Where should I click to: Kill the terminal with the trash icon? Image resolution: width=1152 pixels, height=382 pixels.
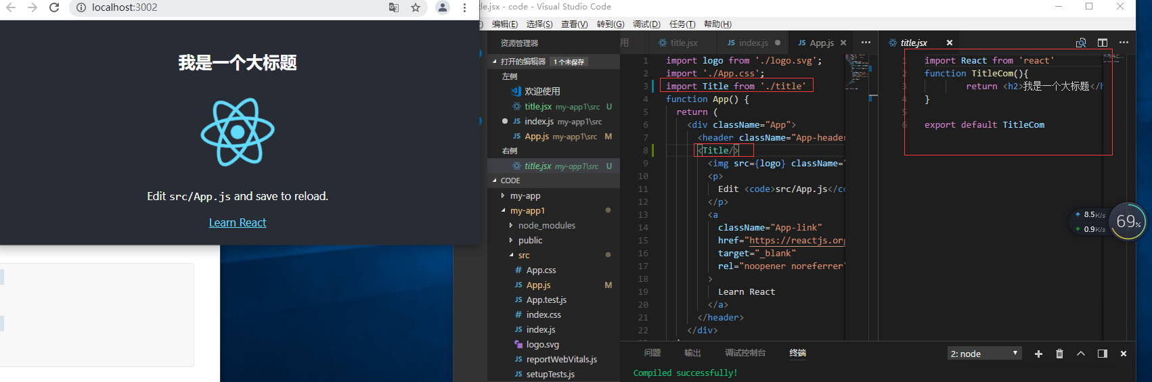(1060, 354)
